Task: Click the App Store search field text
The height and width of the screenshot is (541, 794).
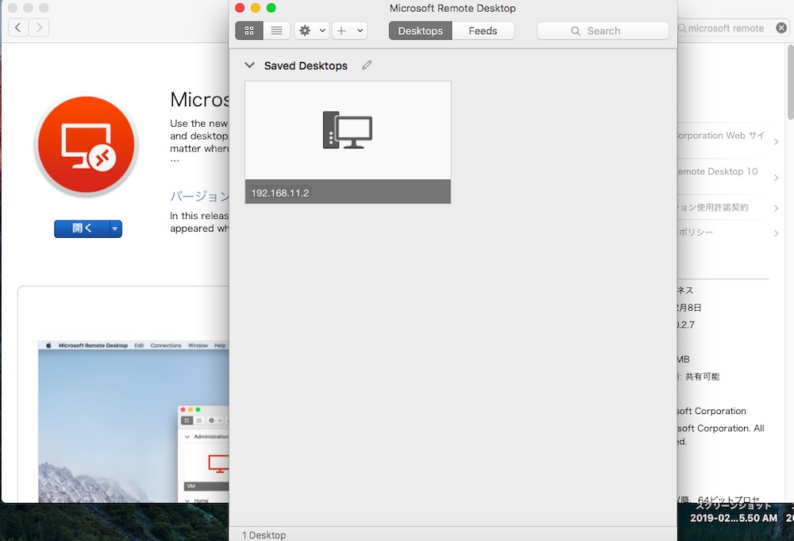Action: (725, 29)
